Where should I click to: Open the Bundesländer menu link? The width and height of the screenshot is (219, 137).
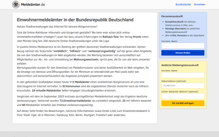(x=183, y=4)
